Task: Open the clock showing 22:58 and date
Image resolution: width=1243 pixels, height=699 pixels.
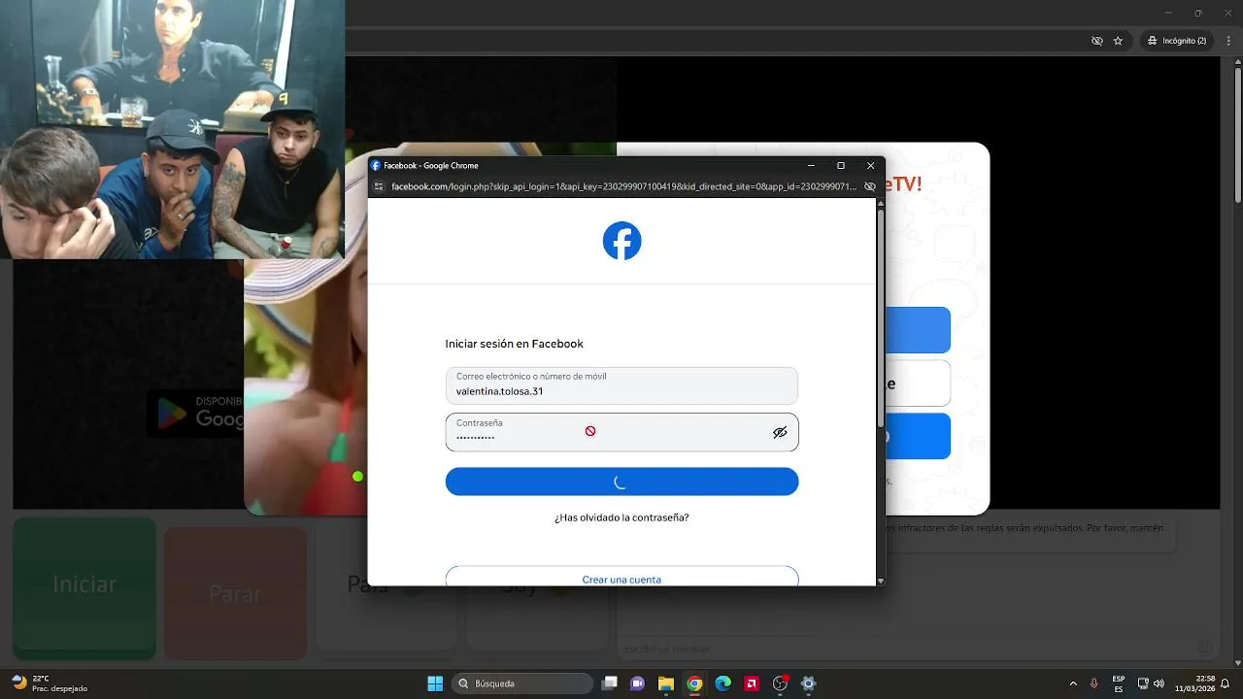Action: pyautogui.click(x=1194, y=683)
